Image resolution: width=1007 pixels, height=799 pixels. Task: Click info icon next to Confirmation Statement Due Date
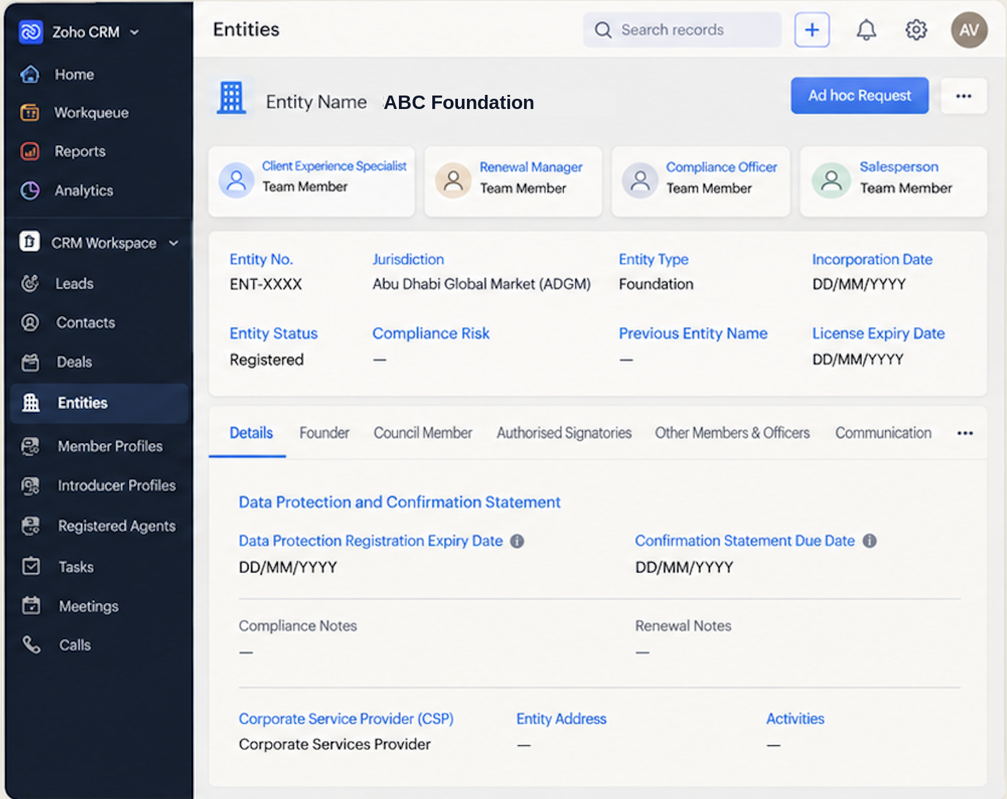(869, 541)
